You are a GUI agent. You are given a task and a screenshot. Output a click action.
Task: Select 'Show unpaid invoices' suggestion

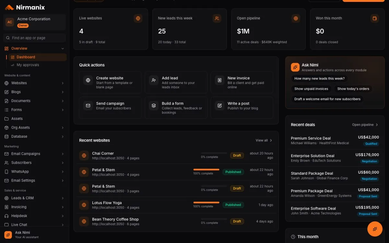[x=311, y=89]
